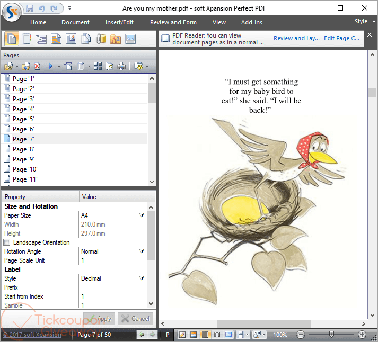The width and height of the screenshot is (378, 342).
Task: Toggle the blue full screen view icon
Action: click(x=228, y=335)
